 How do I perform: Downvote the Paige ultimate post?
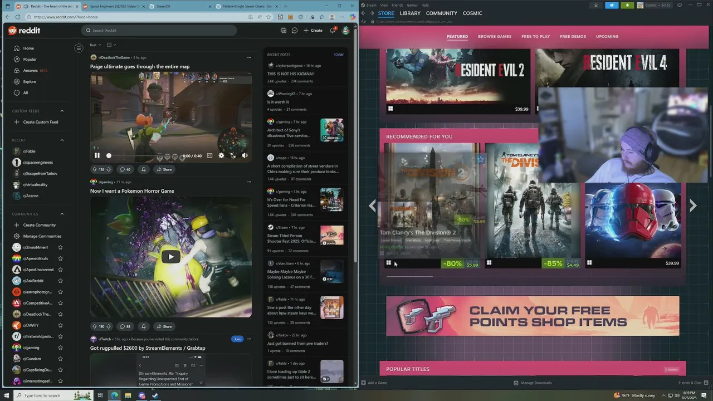pos(109,169)
